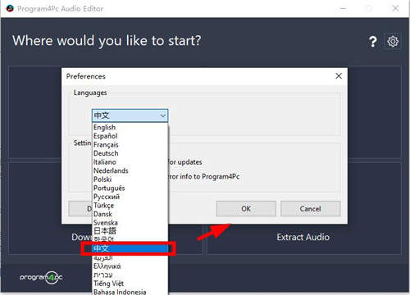Select Bahasa Indonesia language option
This screenshot has height=295, width=410.
coord(130,292)
